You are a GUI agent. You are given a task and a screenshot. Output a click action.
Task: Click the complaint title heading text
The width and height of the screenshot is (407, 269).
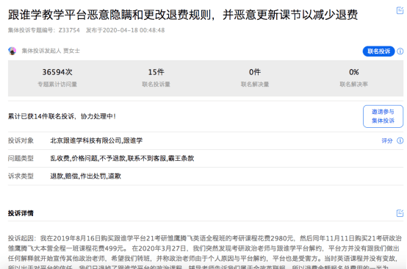pyautogui.click(x=183, y=15)
